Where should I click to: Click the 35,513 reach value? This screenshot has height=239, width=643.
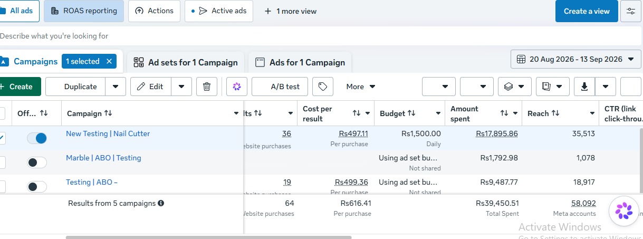click(583, 134)
